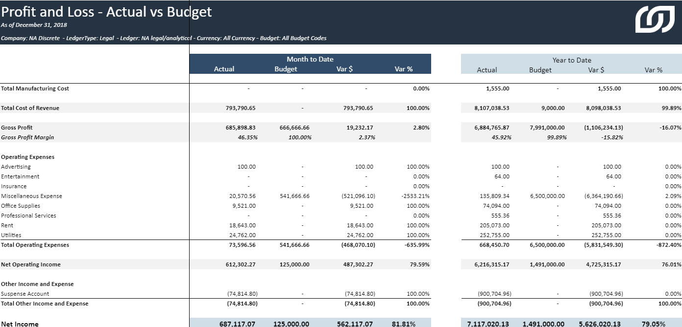Click the Office Supplies row label

click(x=21, y=206)
